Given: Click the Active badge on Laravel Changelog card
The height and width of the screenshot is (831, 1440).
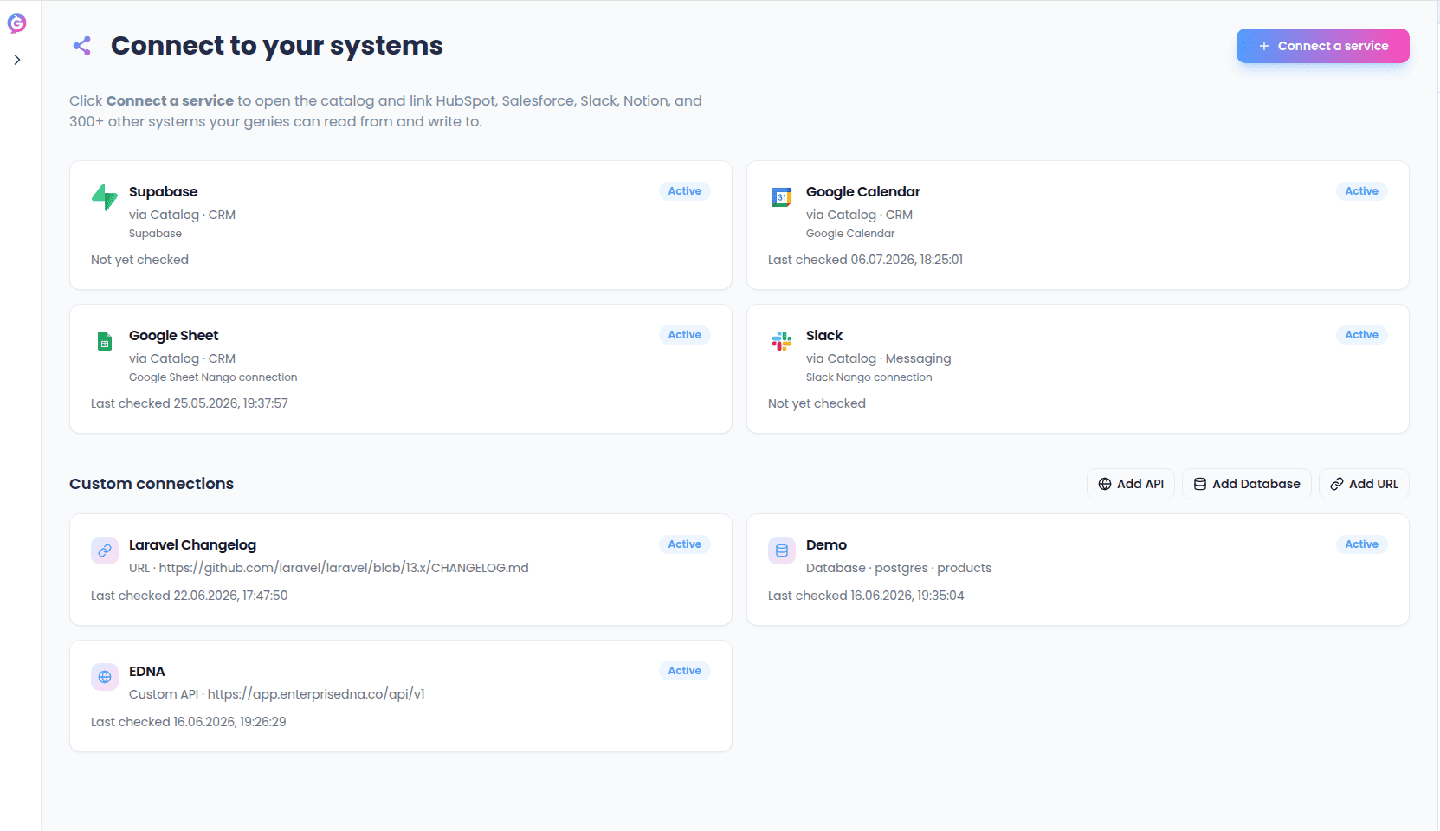Looking at the screenshot, I should [x=684, y=544].
